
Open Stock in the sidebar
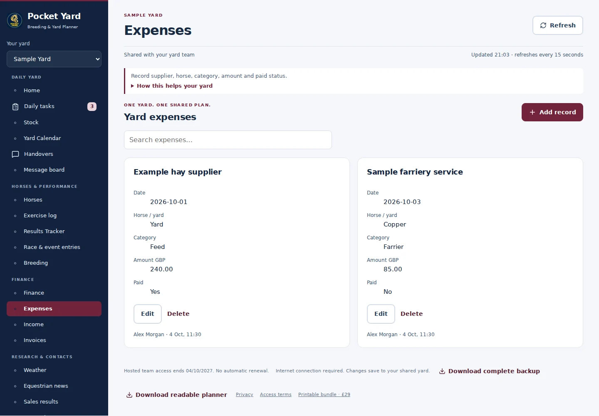point(54,123)
